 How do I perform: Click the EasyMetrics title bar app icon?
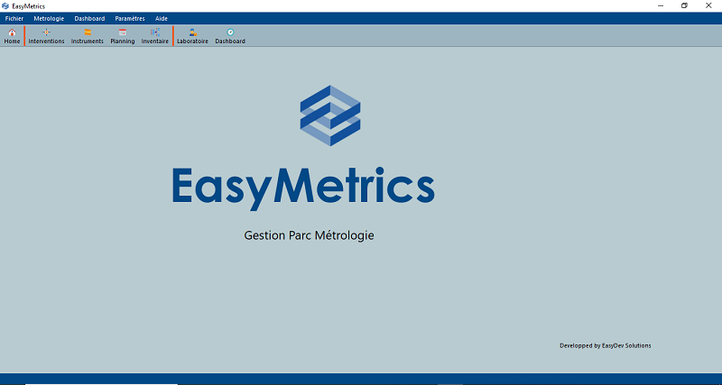[x=6, y=5]
